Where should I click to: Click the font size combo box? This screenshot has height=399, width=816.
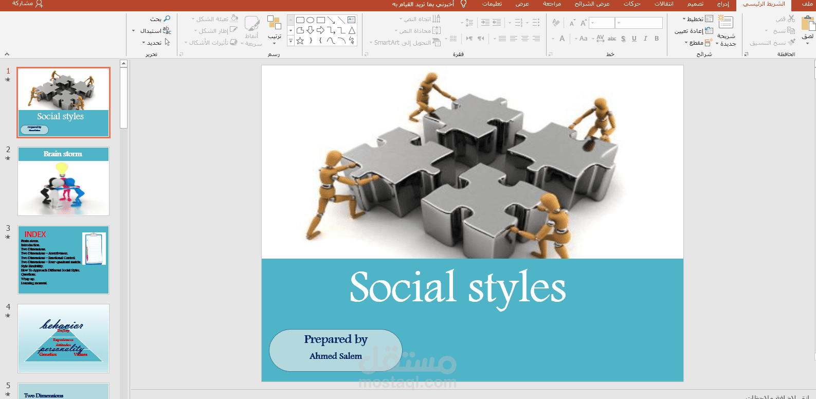(x=602, y=23)
